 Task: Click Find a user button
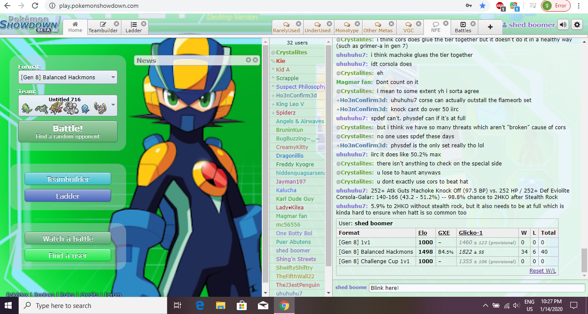pyautogui.click(x=68, y=255)
